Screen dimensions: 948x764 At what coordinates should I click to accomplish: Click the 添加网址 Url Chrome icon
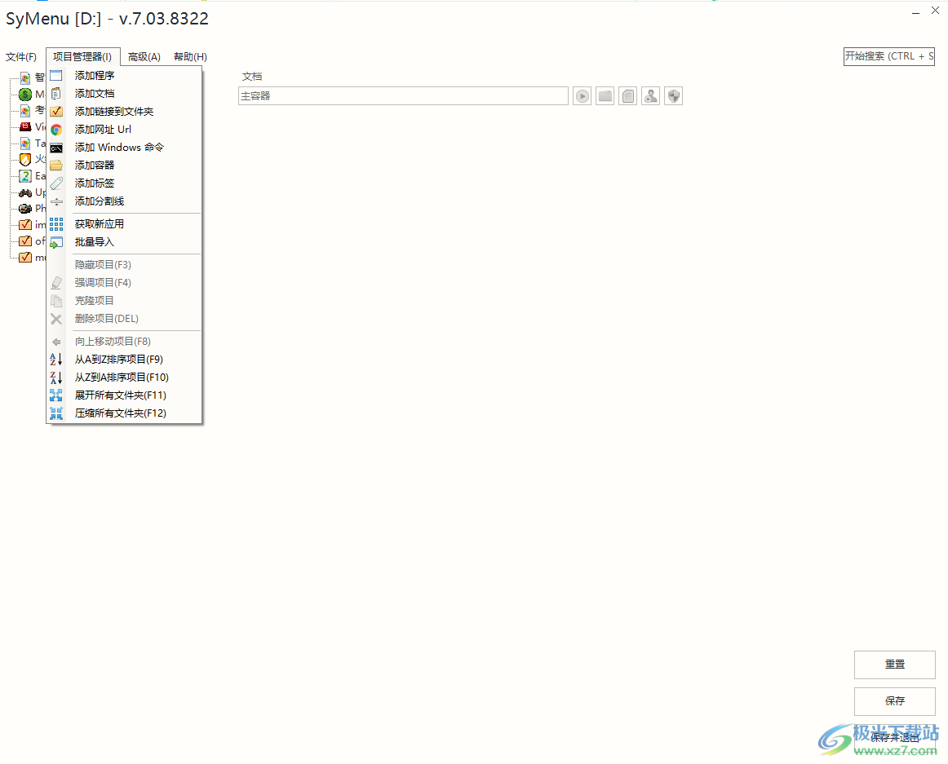point(55,129)
